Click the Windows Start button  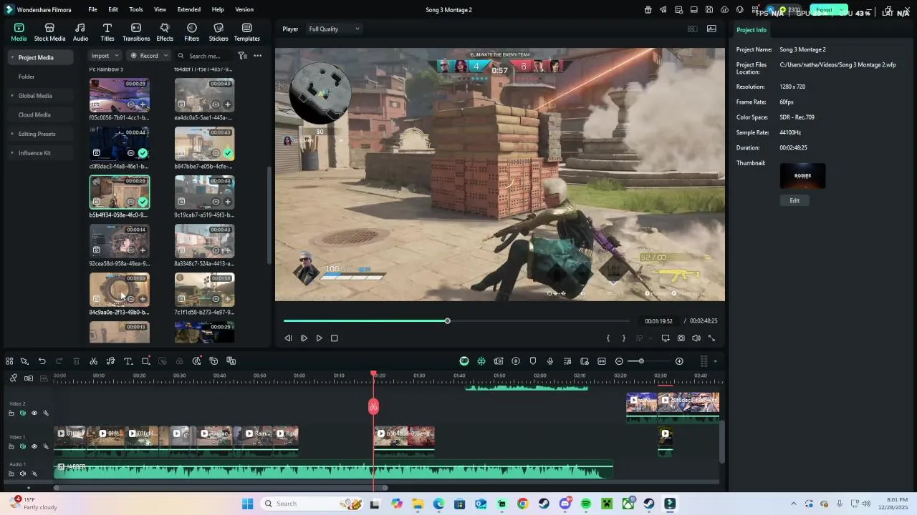coord(247,504)
